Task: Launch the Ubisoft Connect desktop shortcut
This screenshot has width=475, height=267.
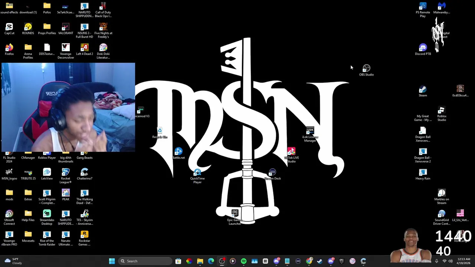Action: coord(9,217)
